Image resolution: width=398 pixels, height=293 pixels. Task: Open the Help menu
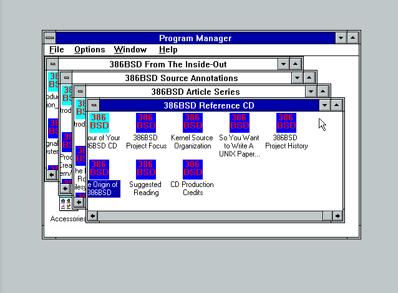click(168, 50)
